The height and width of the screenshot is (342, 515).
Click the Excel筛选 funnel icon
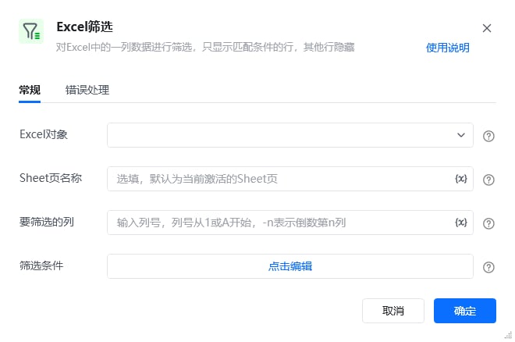(31, 31)
